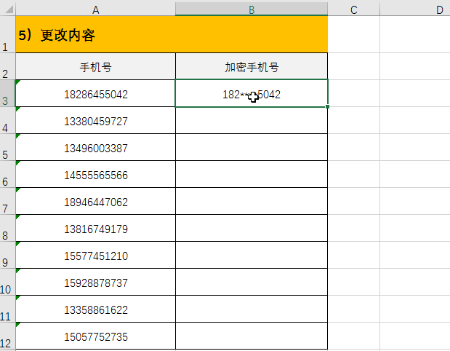Select row 1 header

[x=7, y=34]
